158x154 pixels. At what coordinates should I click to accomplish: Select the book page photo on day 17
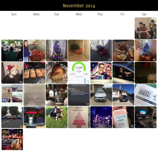click(34, 95)
